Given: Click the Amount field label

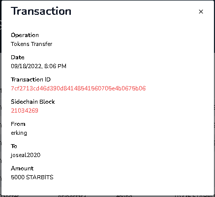Looking at the screenshot, I should (x=22, y=168).
